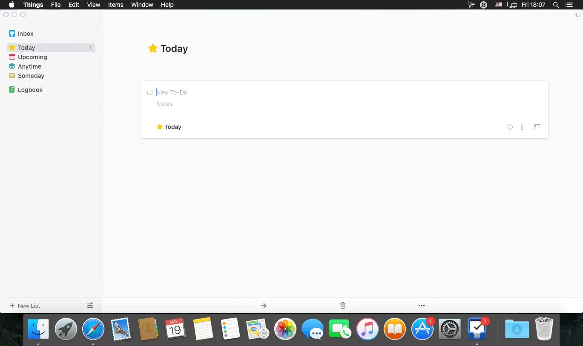Select the Someday list
This screenshot has height=346, width=583.
point(31,76)
